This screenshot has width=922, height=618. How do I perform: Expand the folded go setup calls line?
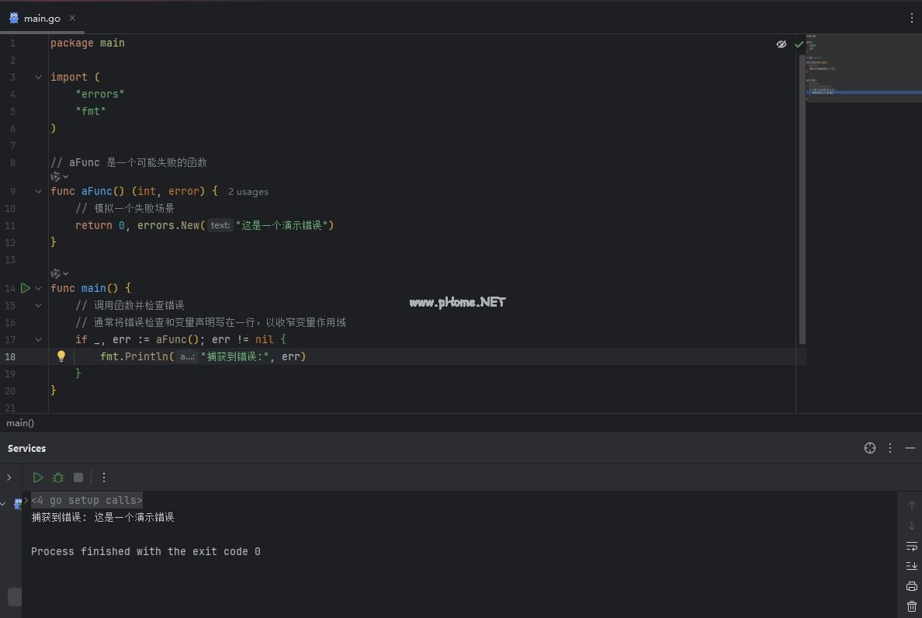coord(86,500)
